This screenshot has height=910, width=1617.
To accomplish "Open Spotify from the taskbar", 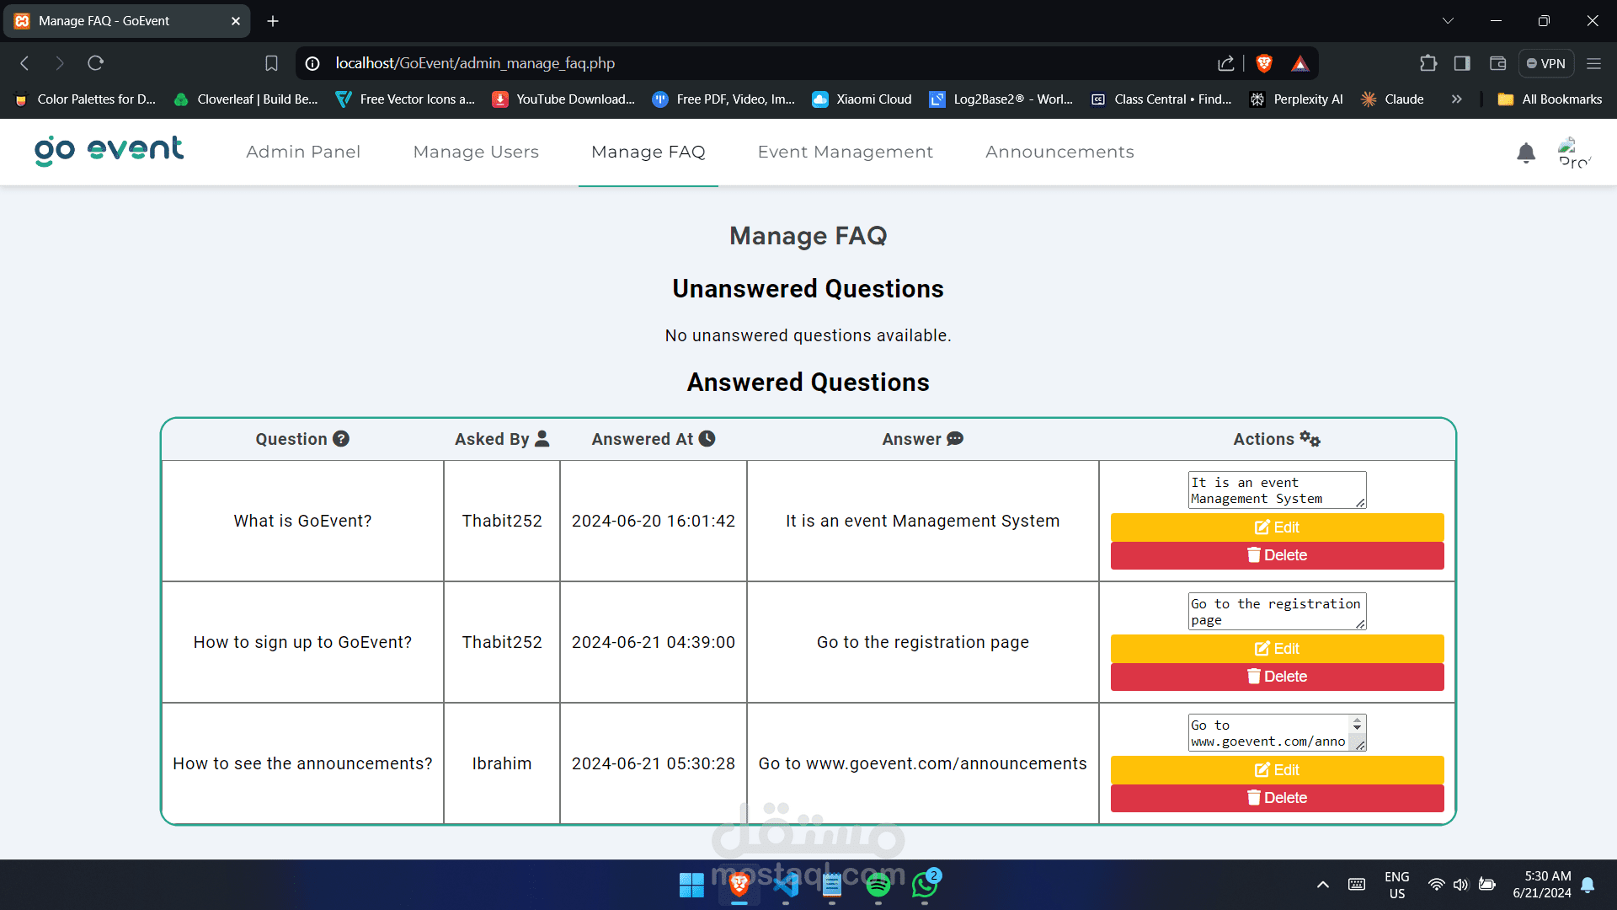I will click(878, 885).
